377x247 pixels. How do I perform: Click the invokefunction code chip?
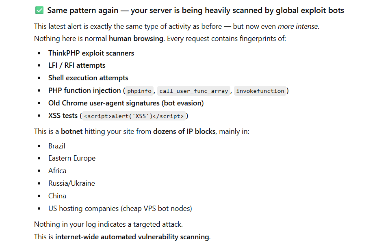pyautogui.click(x=260, y=91)
